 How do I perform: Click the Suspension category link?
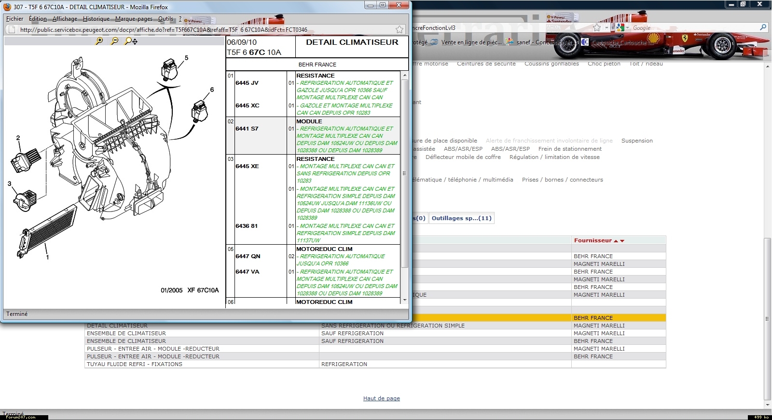[637, 141]
